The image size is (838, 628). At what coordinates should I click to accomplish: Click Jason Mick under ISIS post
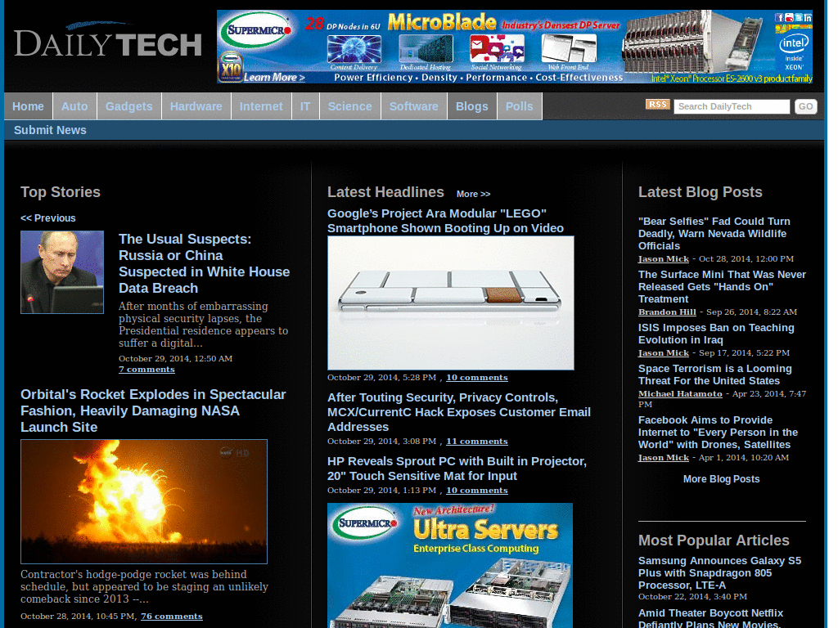tap(663, 352)
